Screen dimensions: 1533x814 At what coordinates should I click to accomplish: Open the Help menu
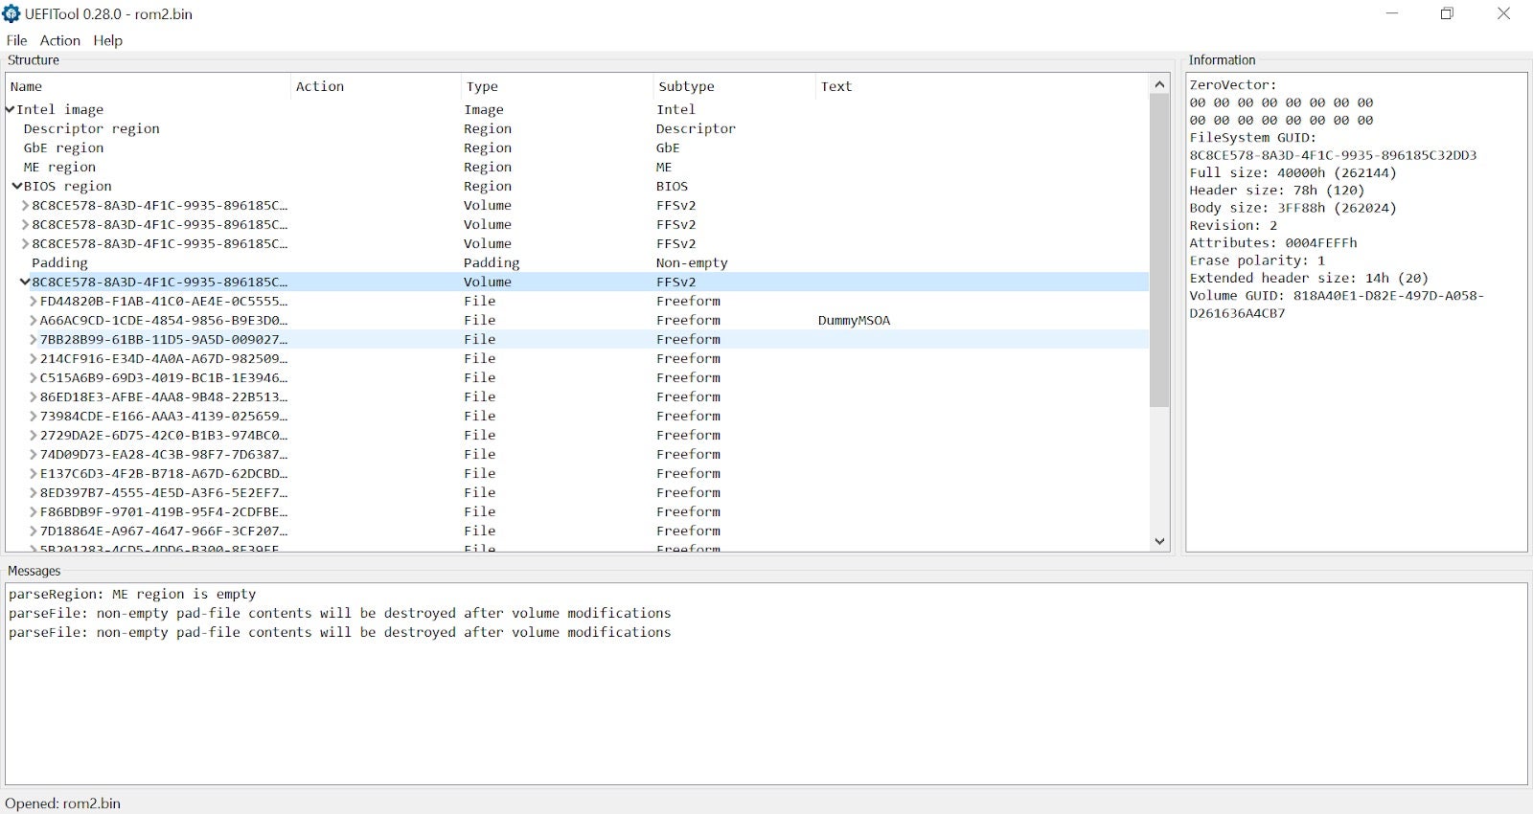click(x=107, y=40)
